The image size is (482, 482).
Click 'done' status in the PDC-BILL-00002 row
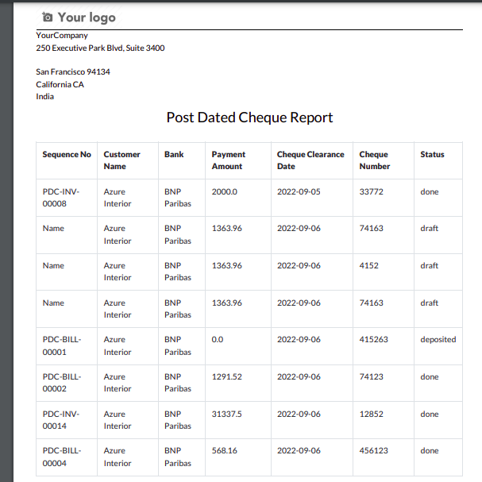point(430,377)
